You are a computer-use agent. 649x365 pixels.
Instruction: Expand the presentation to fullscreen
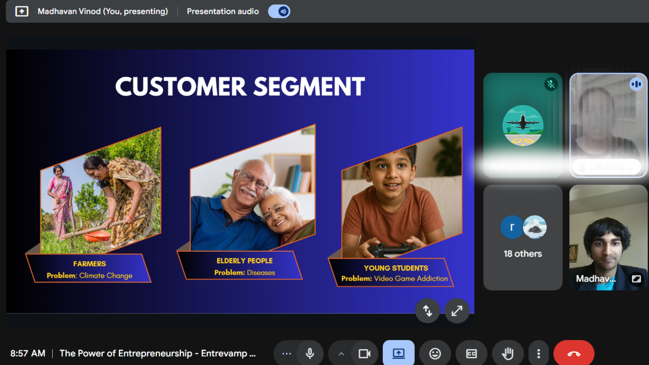(x=457, y=311)
